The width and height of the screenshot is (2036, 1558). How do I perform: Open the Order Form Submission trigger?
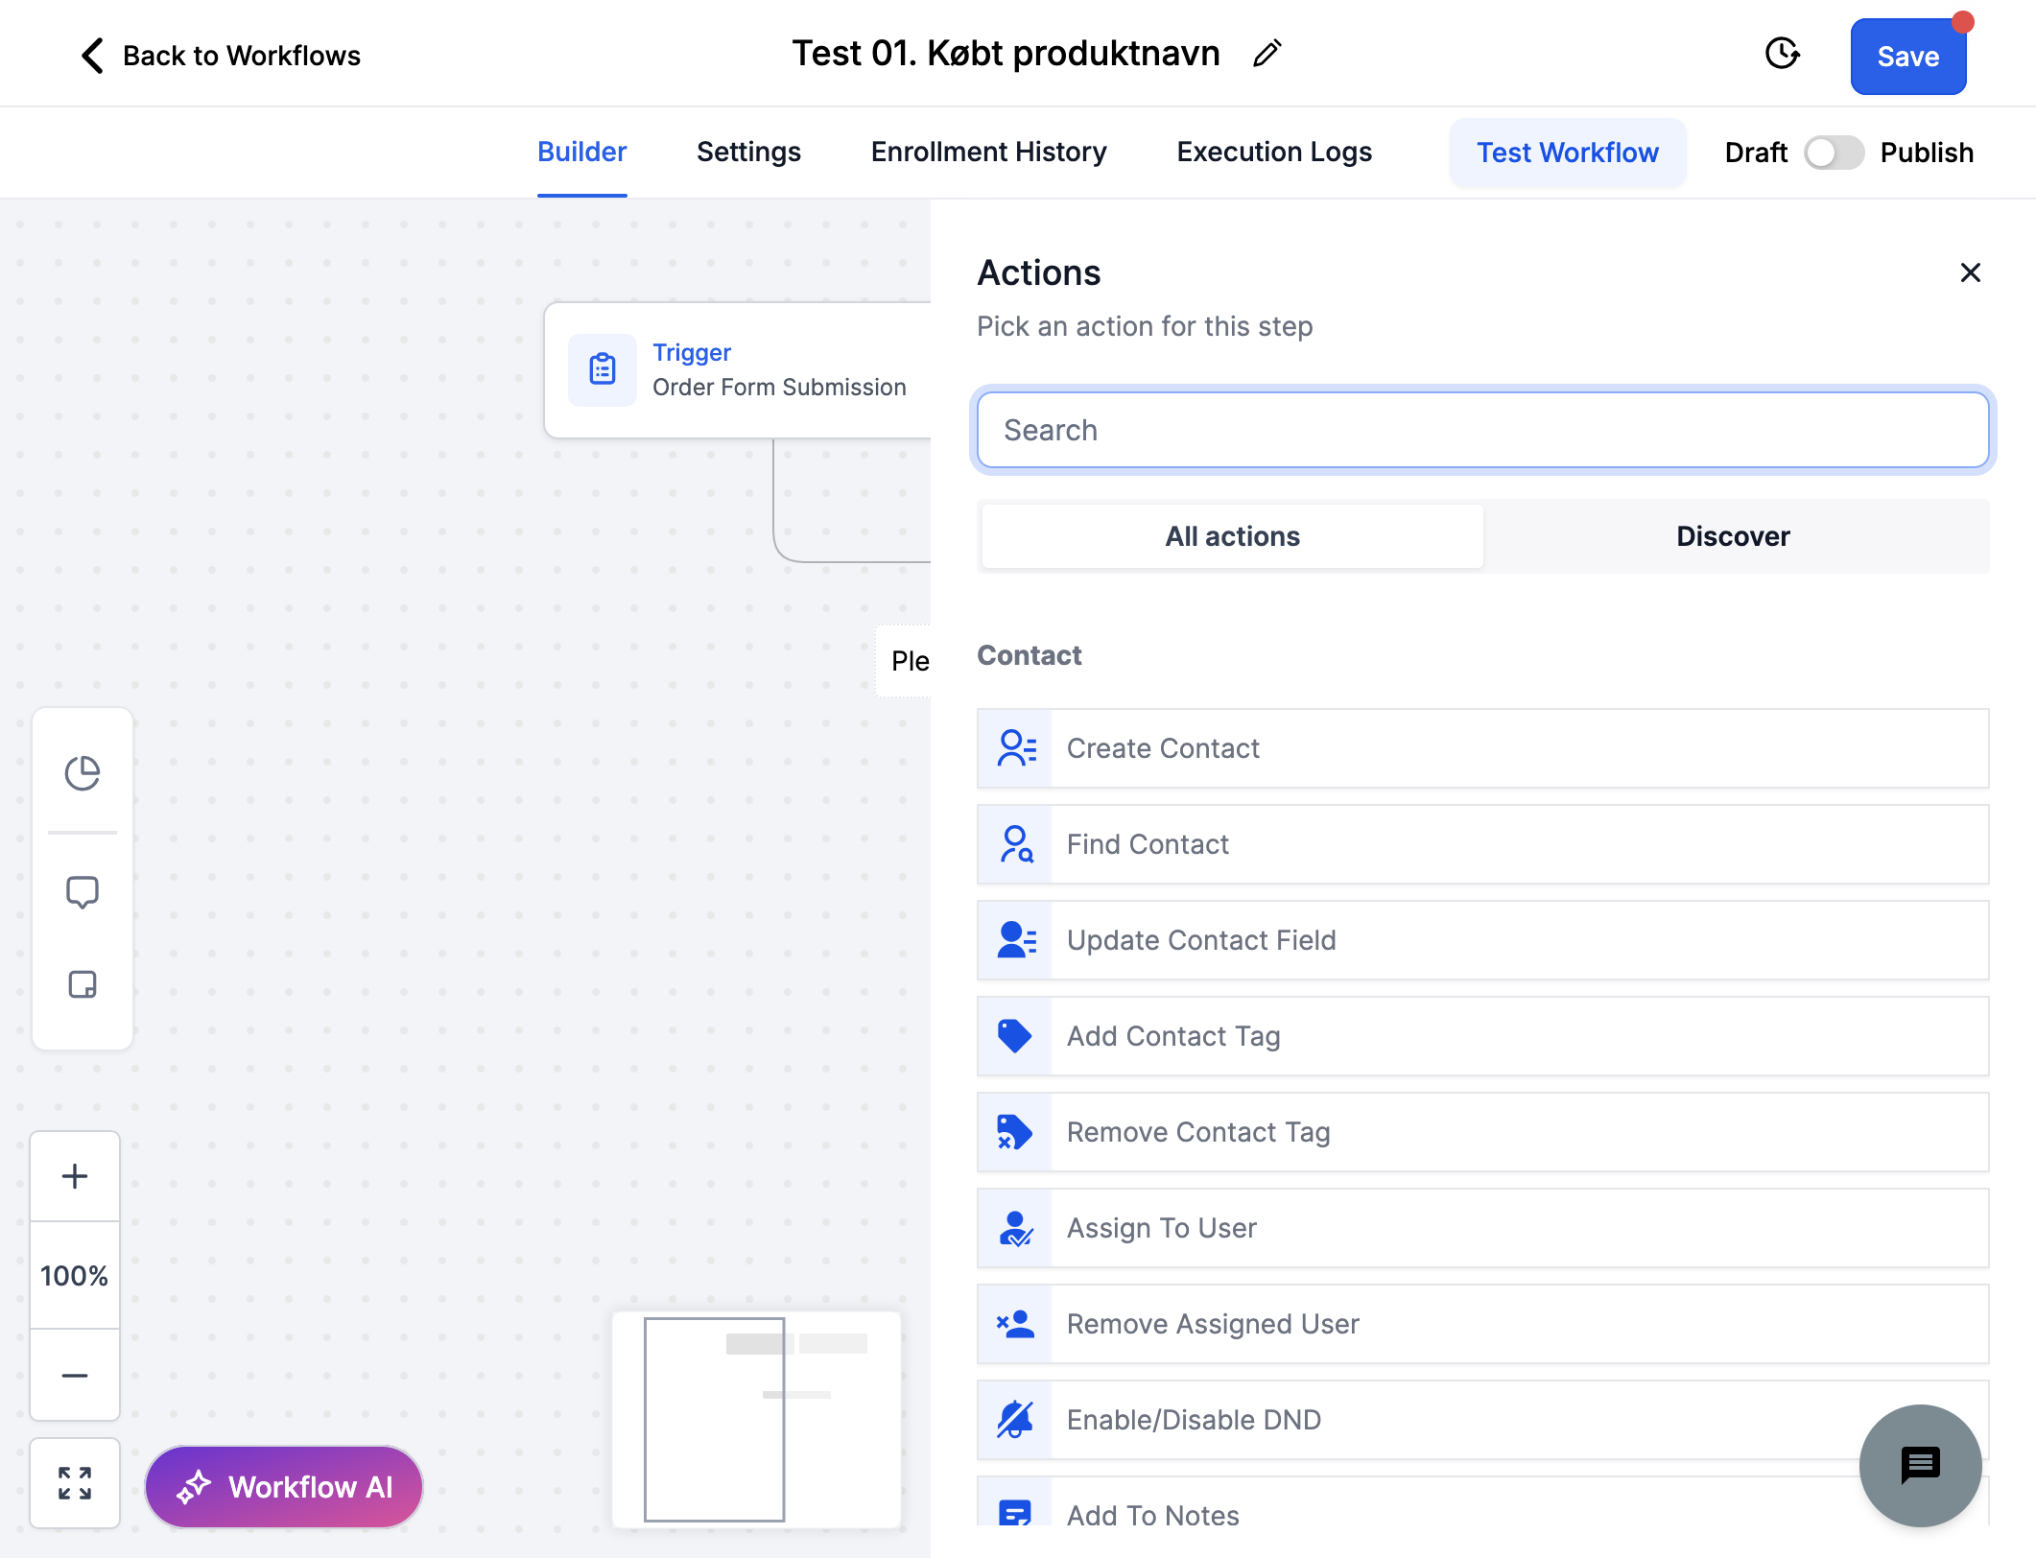738,370
